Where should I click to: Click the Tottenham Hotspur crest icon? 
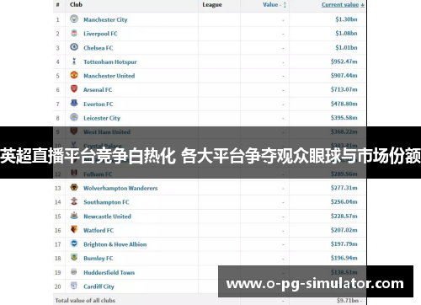coord(74,61)
